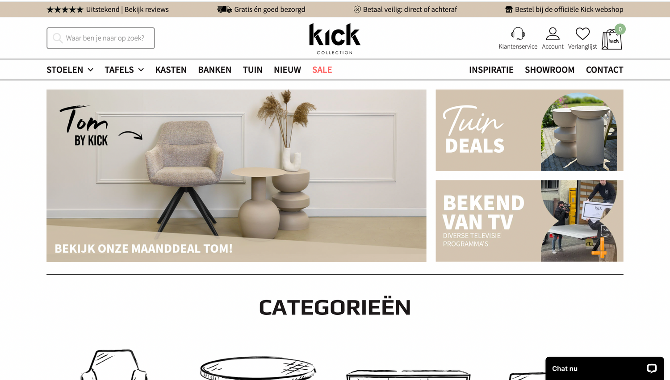
Task: Click the chat bubble icon in Chat nu
Action: [x=652, y=368]
